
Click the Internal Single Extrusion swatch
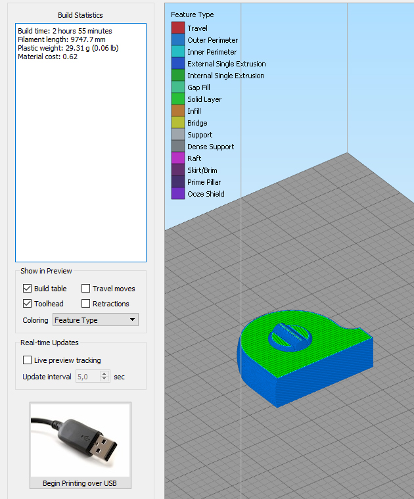[x=178, y=75]
